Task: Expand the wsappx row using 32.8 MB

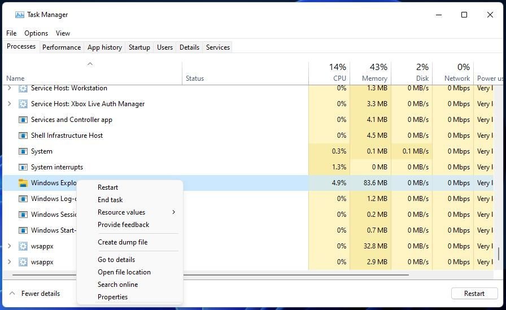Action: [x=10, y=246]
